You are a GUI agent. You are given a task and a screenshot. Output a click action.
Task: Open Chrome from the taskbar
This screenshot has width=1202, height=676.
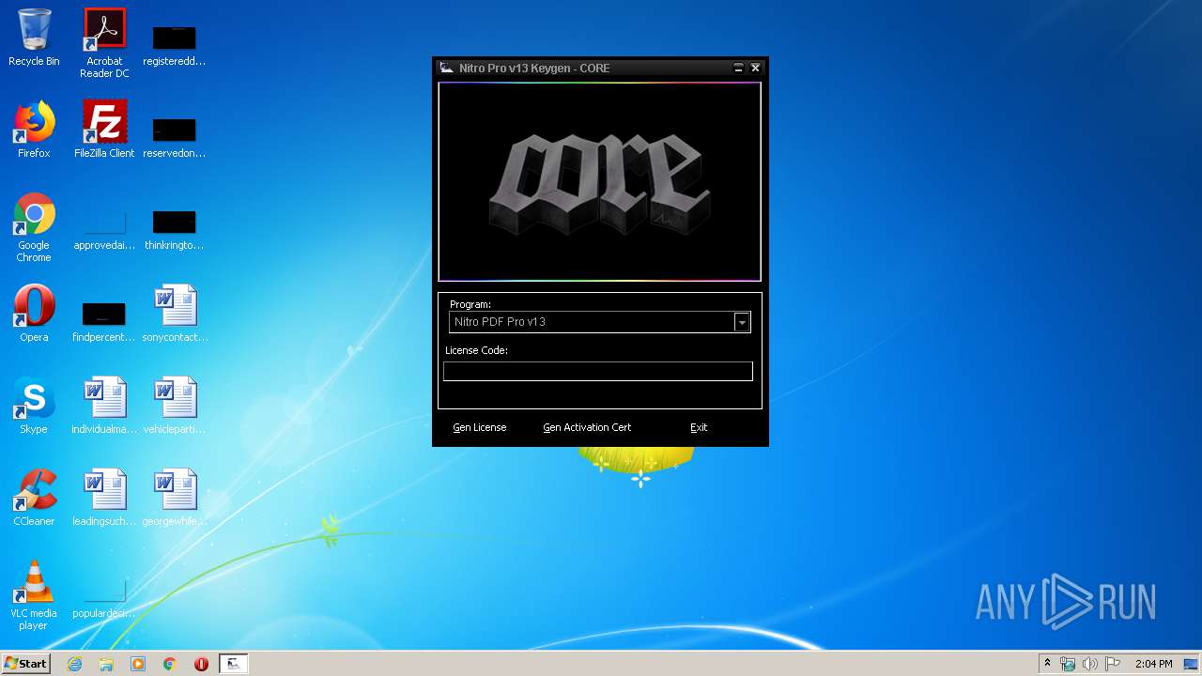pos(170,664)
